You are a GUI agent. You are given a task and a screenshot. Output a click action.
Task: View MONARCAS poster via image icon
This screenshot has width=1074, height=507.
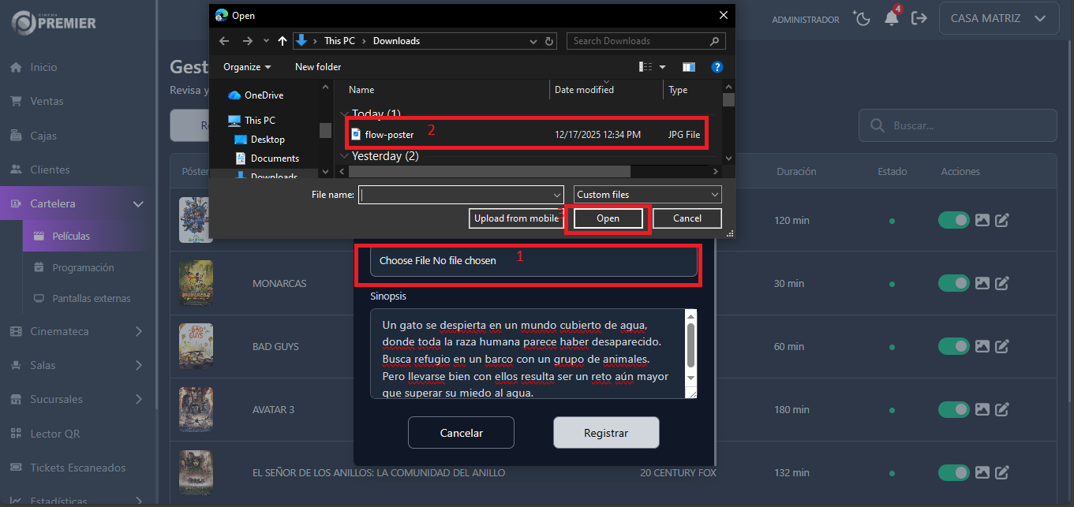pyautogui.click(x=982, y=283)
